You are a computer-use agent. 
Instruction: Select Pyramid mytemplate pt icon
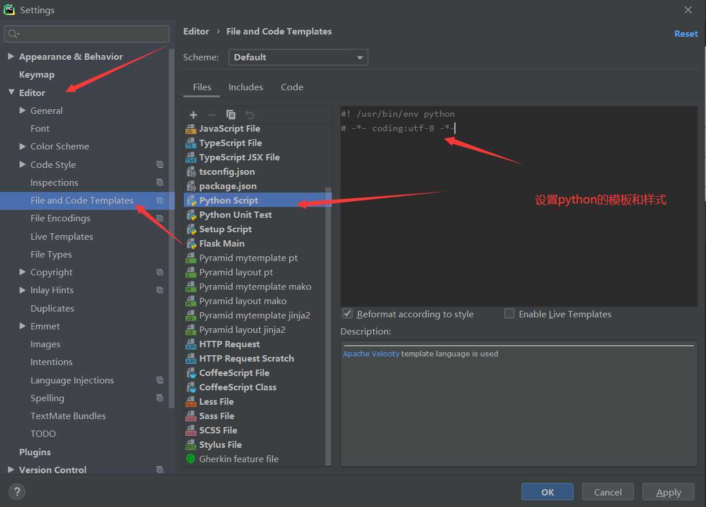click(x=191, y=258)
